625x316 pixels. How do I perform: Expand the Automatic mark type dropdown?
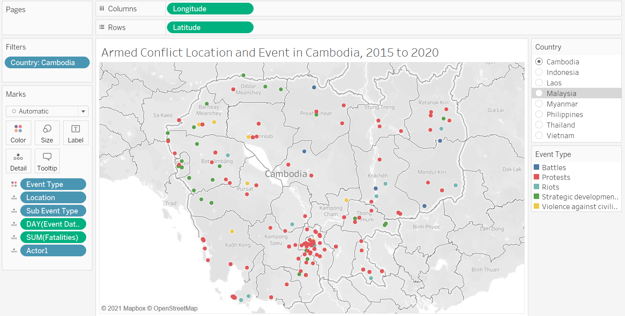(83, 112)
